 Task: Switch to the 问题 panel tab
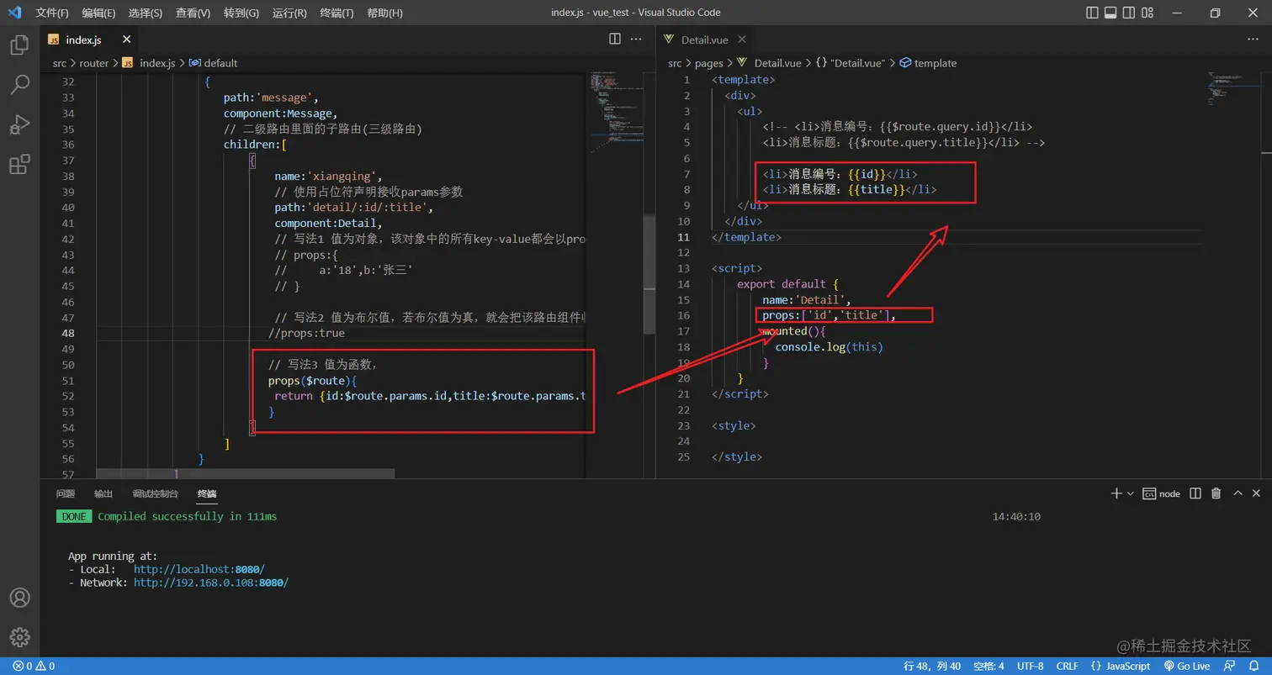point(66,493)
